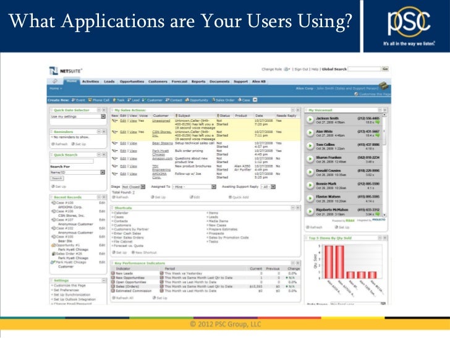Open the Calendar shortcut
Viewport: 450px width, 338px height.
tap(121, 213)
